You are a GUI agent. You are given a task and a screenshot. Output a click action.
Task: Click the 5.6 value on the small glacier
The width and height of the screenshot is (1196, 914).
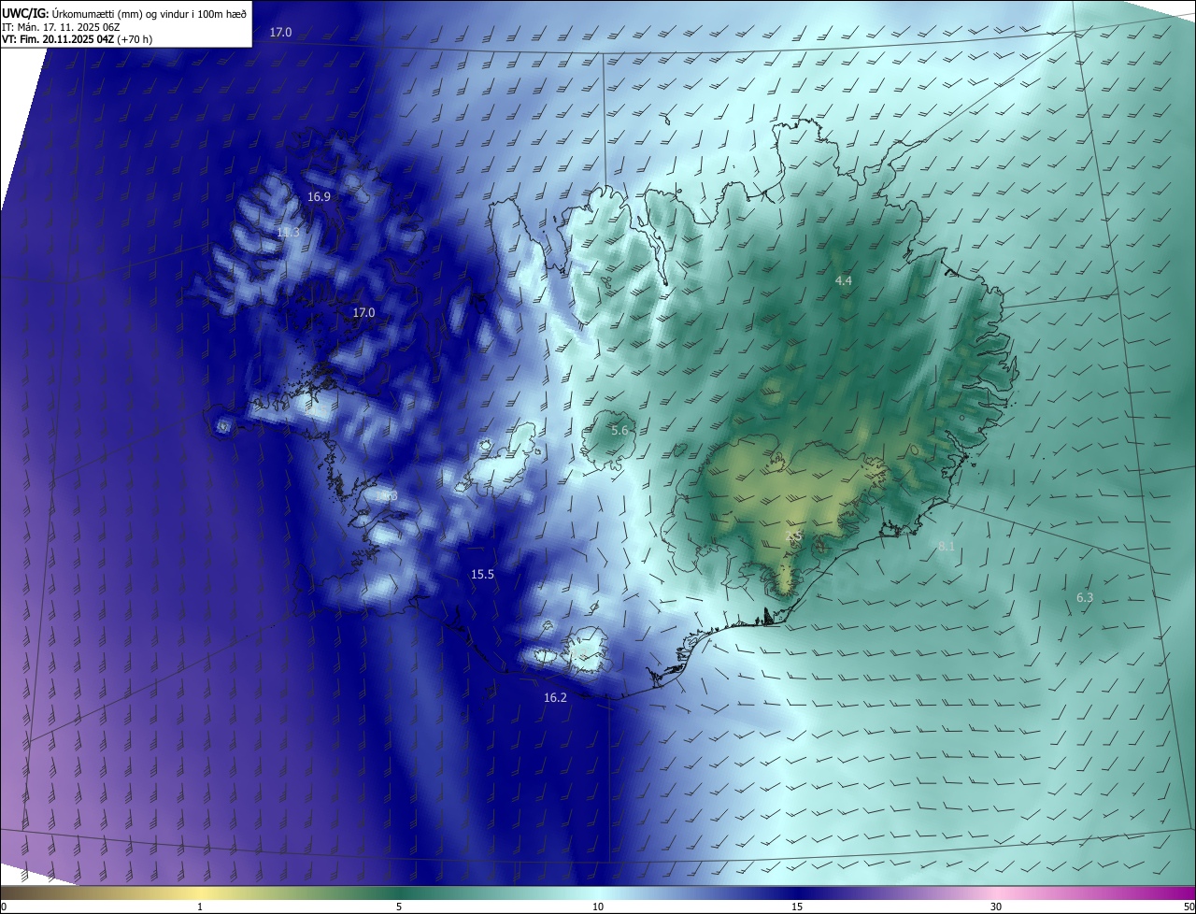pyautogui.click(x=619, y=430)
